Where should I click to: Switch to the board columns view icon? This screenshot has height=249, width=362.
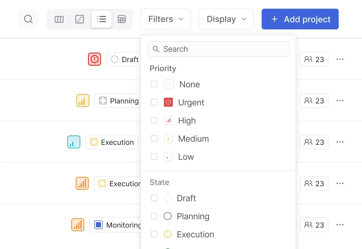coord(59,19)
